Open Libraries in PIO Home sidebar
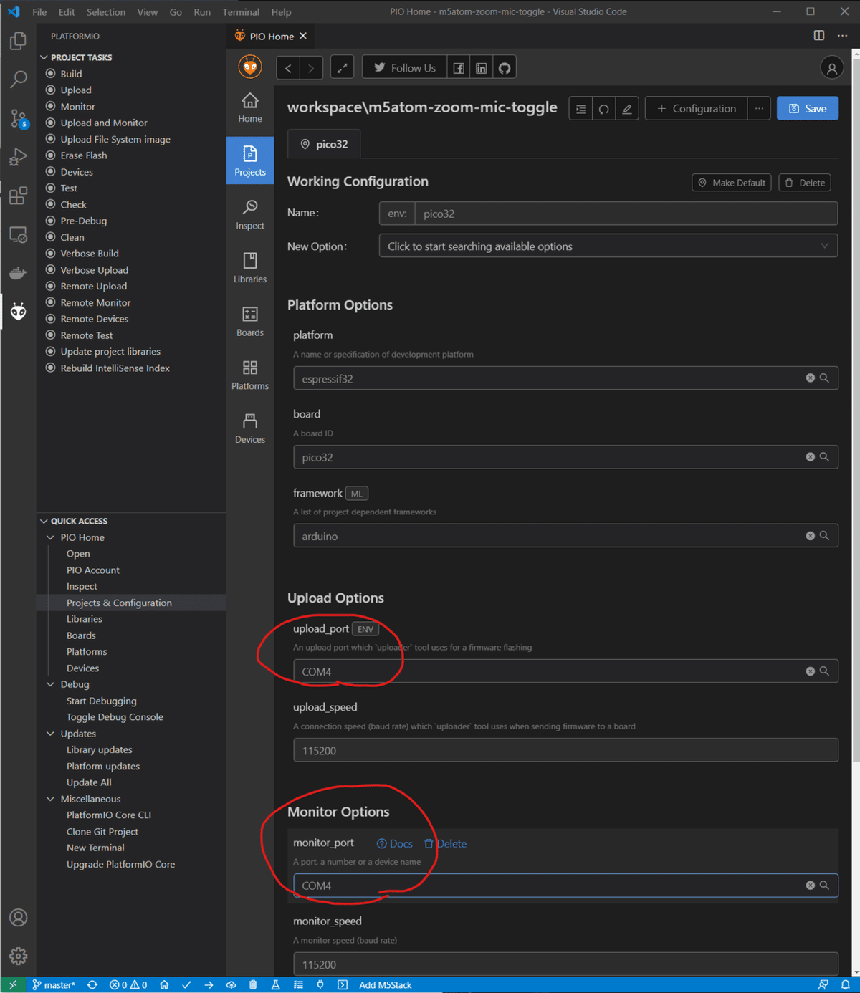 (x=250, y=269)
